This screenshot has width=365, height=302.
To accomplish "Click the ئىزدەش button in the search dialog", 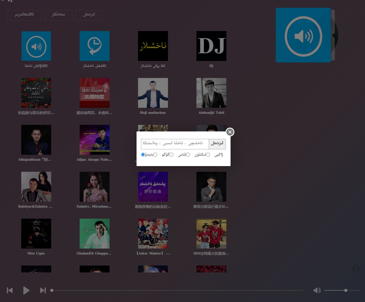I will (217, 144).
